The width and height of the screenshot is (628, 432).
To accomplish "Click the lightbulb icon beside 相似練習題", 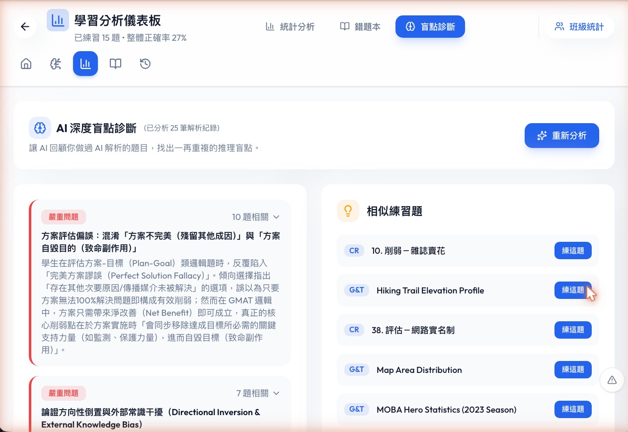I will (x=348, y=211).
